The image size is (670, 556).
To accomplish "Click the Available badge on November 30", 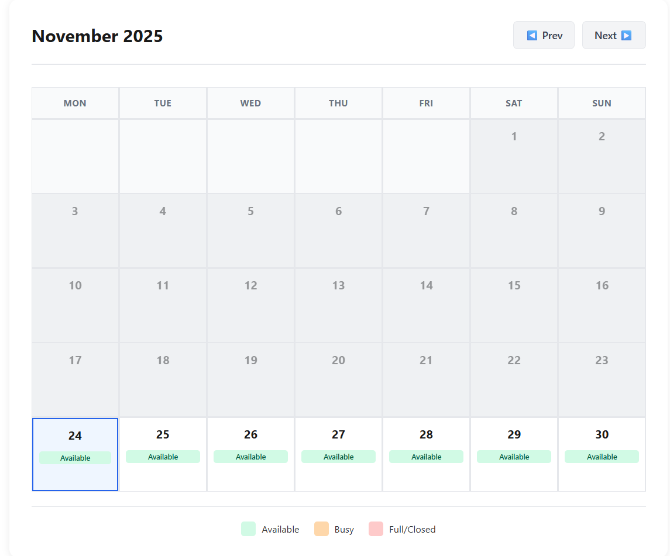I will pos(602,457).
